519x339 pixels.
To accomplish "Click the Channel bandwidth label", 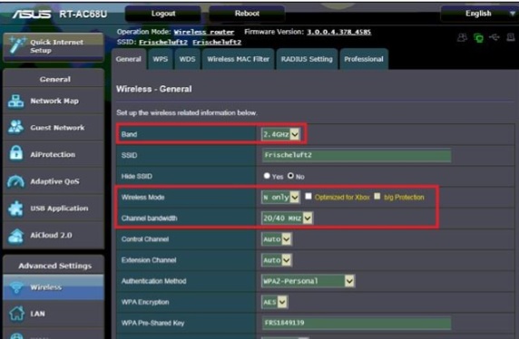I will (150, 218).
